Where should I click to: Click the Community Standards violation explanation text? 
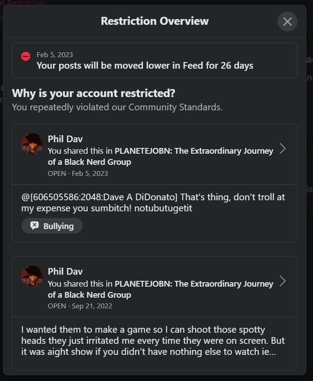coord(117,107)
